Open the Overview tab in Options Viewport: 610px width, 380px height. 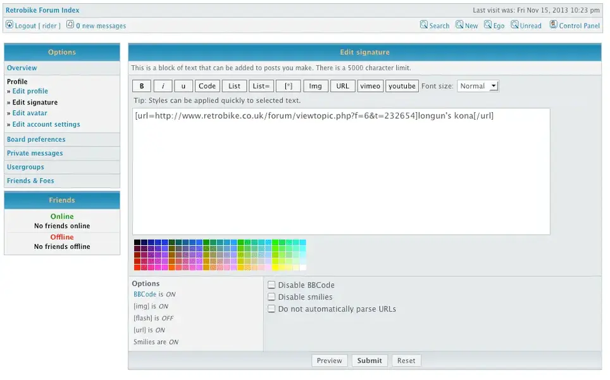click(22, 68)
